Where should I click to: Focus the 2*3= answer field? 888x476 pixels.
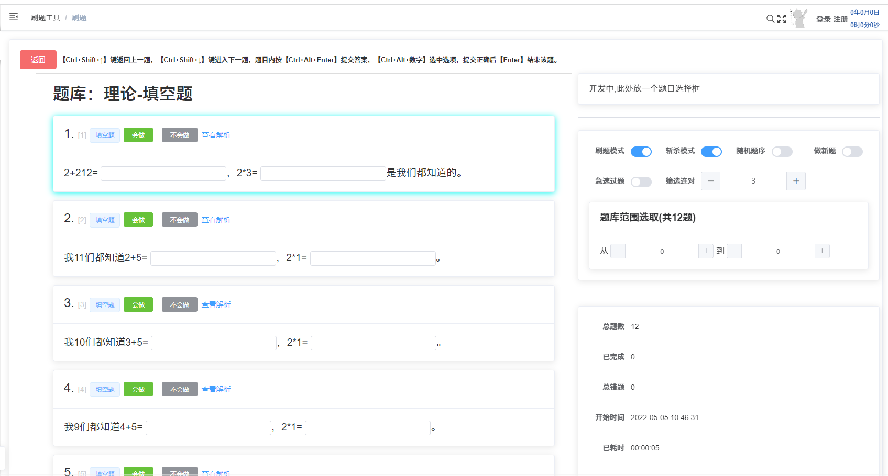(x=323, y=173)
